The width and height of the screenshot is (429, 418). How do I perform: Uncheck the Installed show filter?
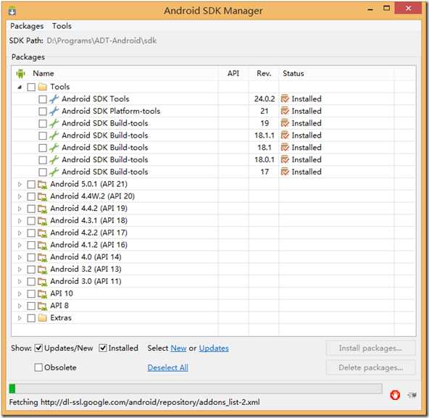(103, 348)
